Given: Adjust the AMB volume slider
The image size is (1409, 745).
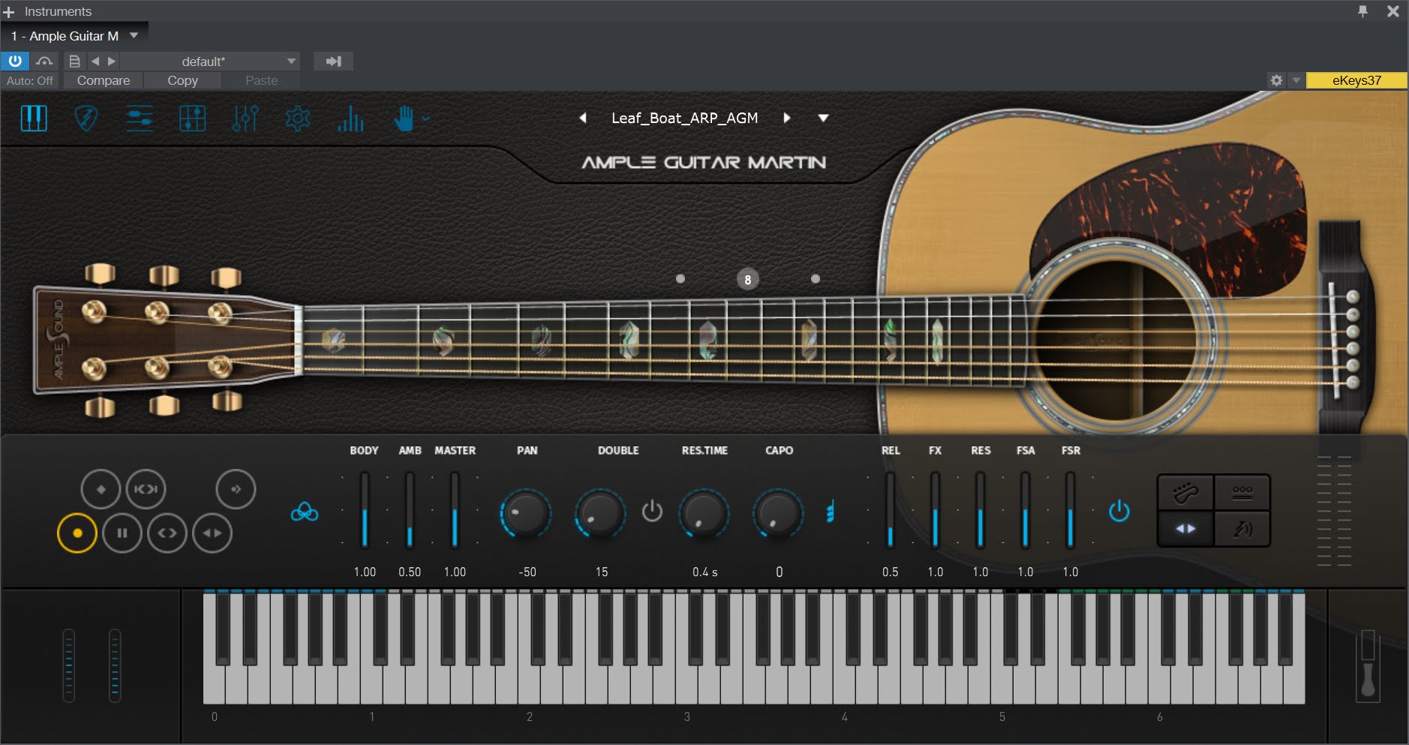Looking at the screenshot, I should tap(410, 510).
